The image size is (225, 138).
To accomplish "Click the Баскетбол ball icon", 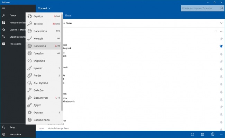I will (29, 31).
